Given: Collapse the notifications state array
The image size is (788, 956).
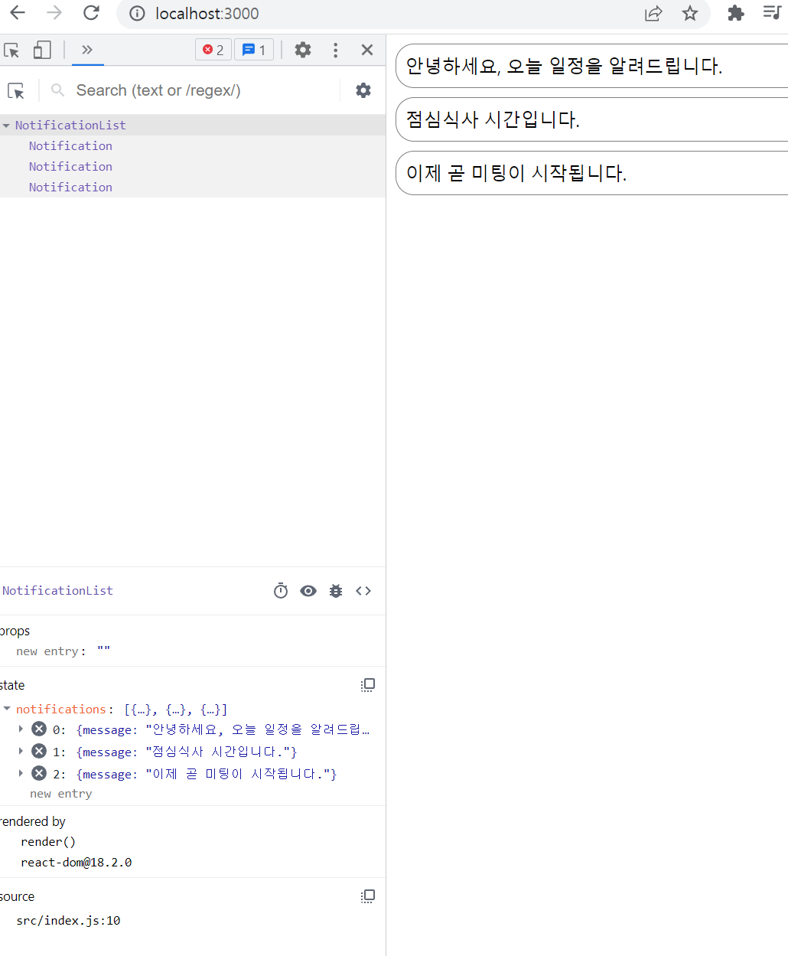Looking at the screenshot, I should pyautogui.click(x=7, y=709).
